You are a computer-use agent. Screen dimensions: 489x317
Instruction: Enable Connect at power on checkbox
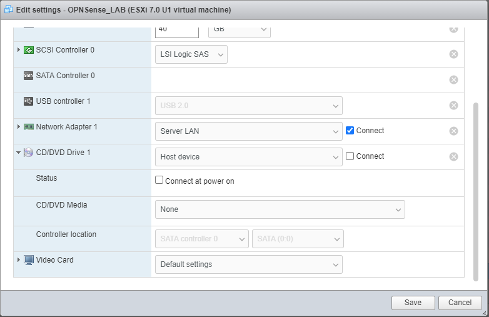(x=159, y=180)
